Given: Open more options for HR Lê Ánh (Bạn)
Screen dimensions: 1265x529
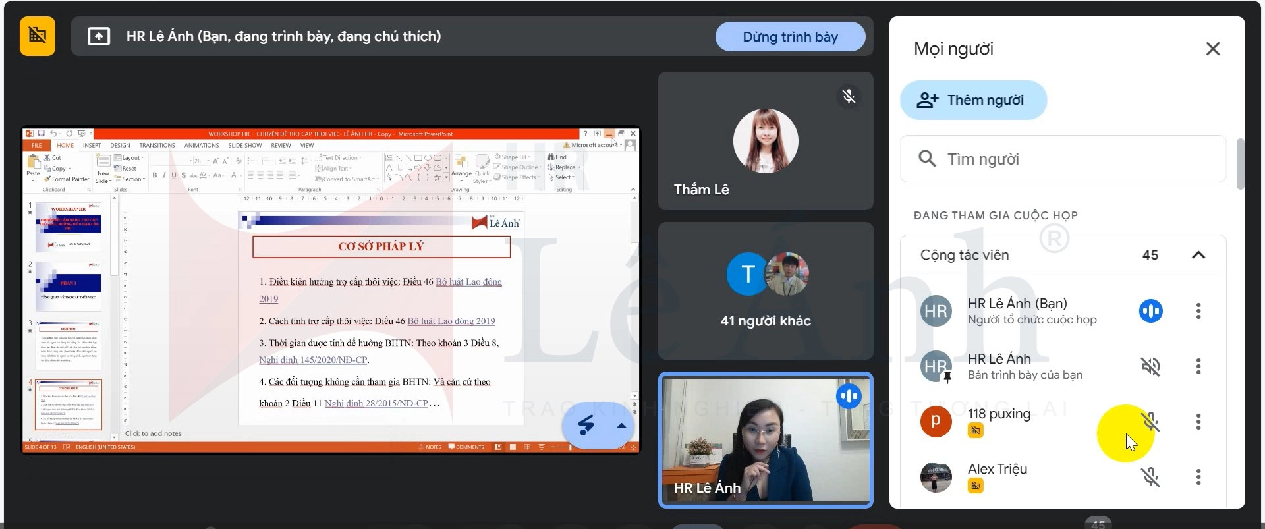Looking at the screenshot, I should point(1198,311).
